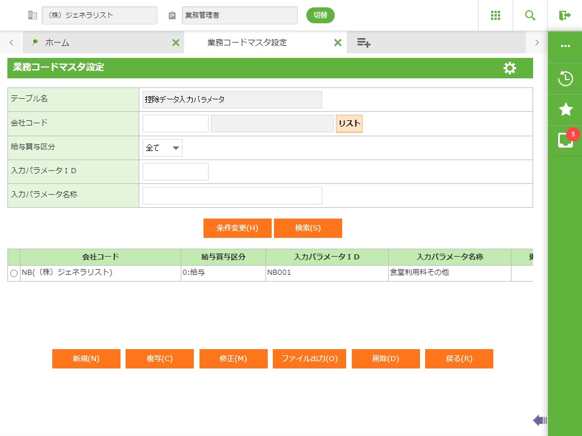
Task: Switch to the ホーム tab
Action: point(57,43)
